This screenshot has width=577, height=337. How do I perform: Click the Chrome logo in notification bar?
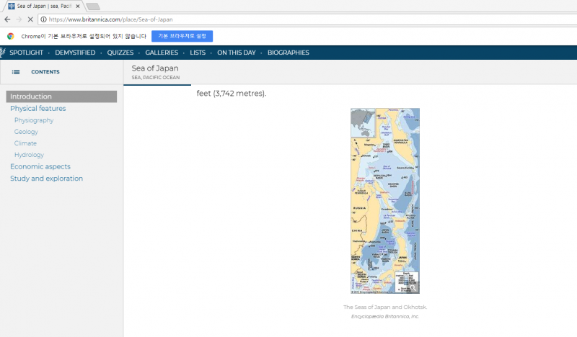click(11, 36)
